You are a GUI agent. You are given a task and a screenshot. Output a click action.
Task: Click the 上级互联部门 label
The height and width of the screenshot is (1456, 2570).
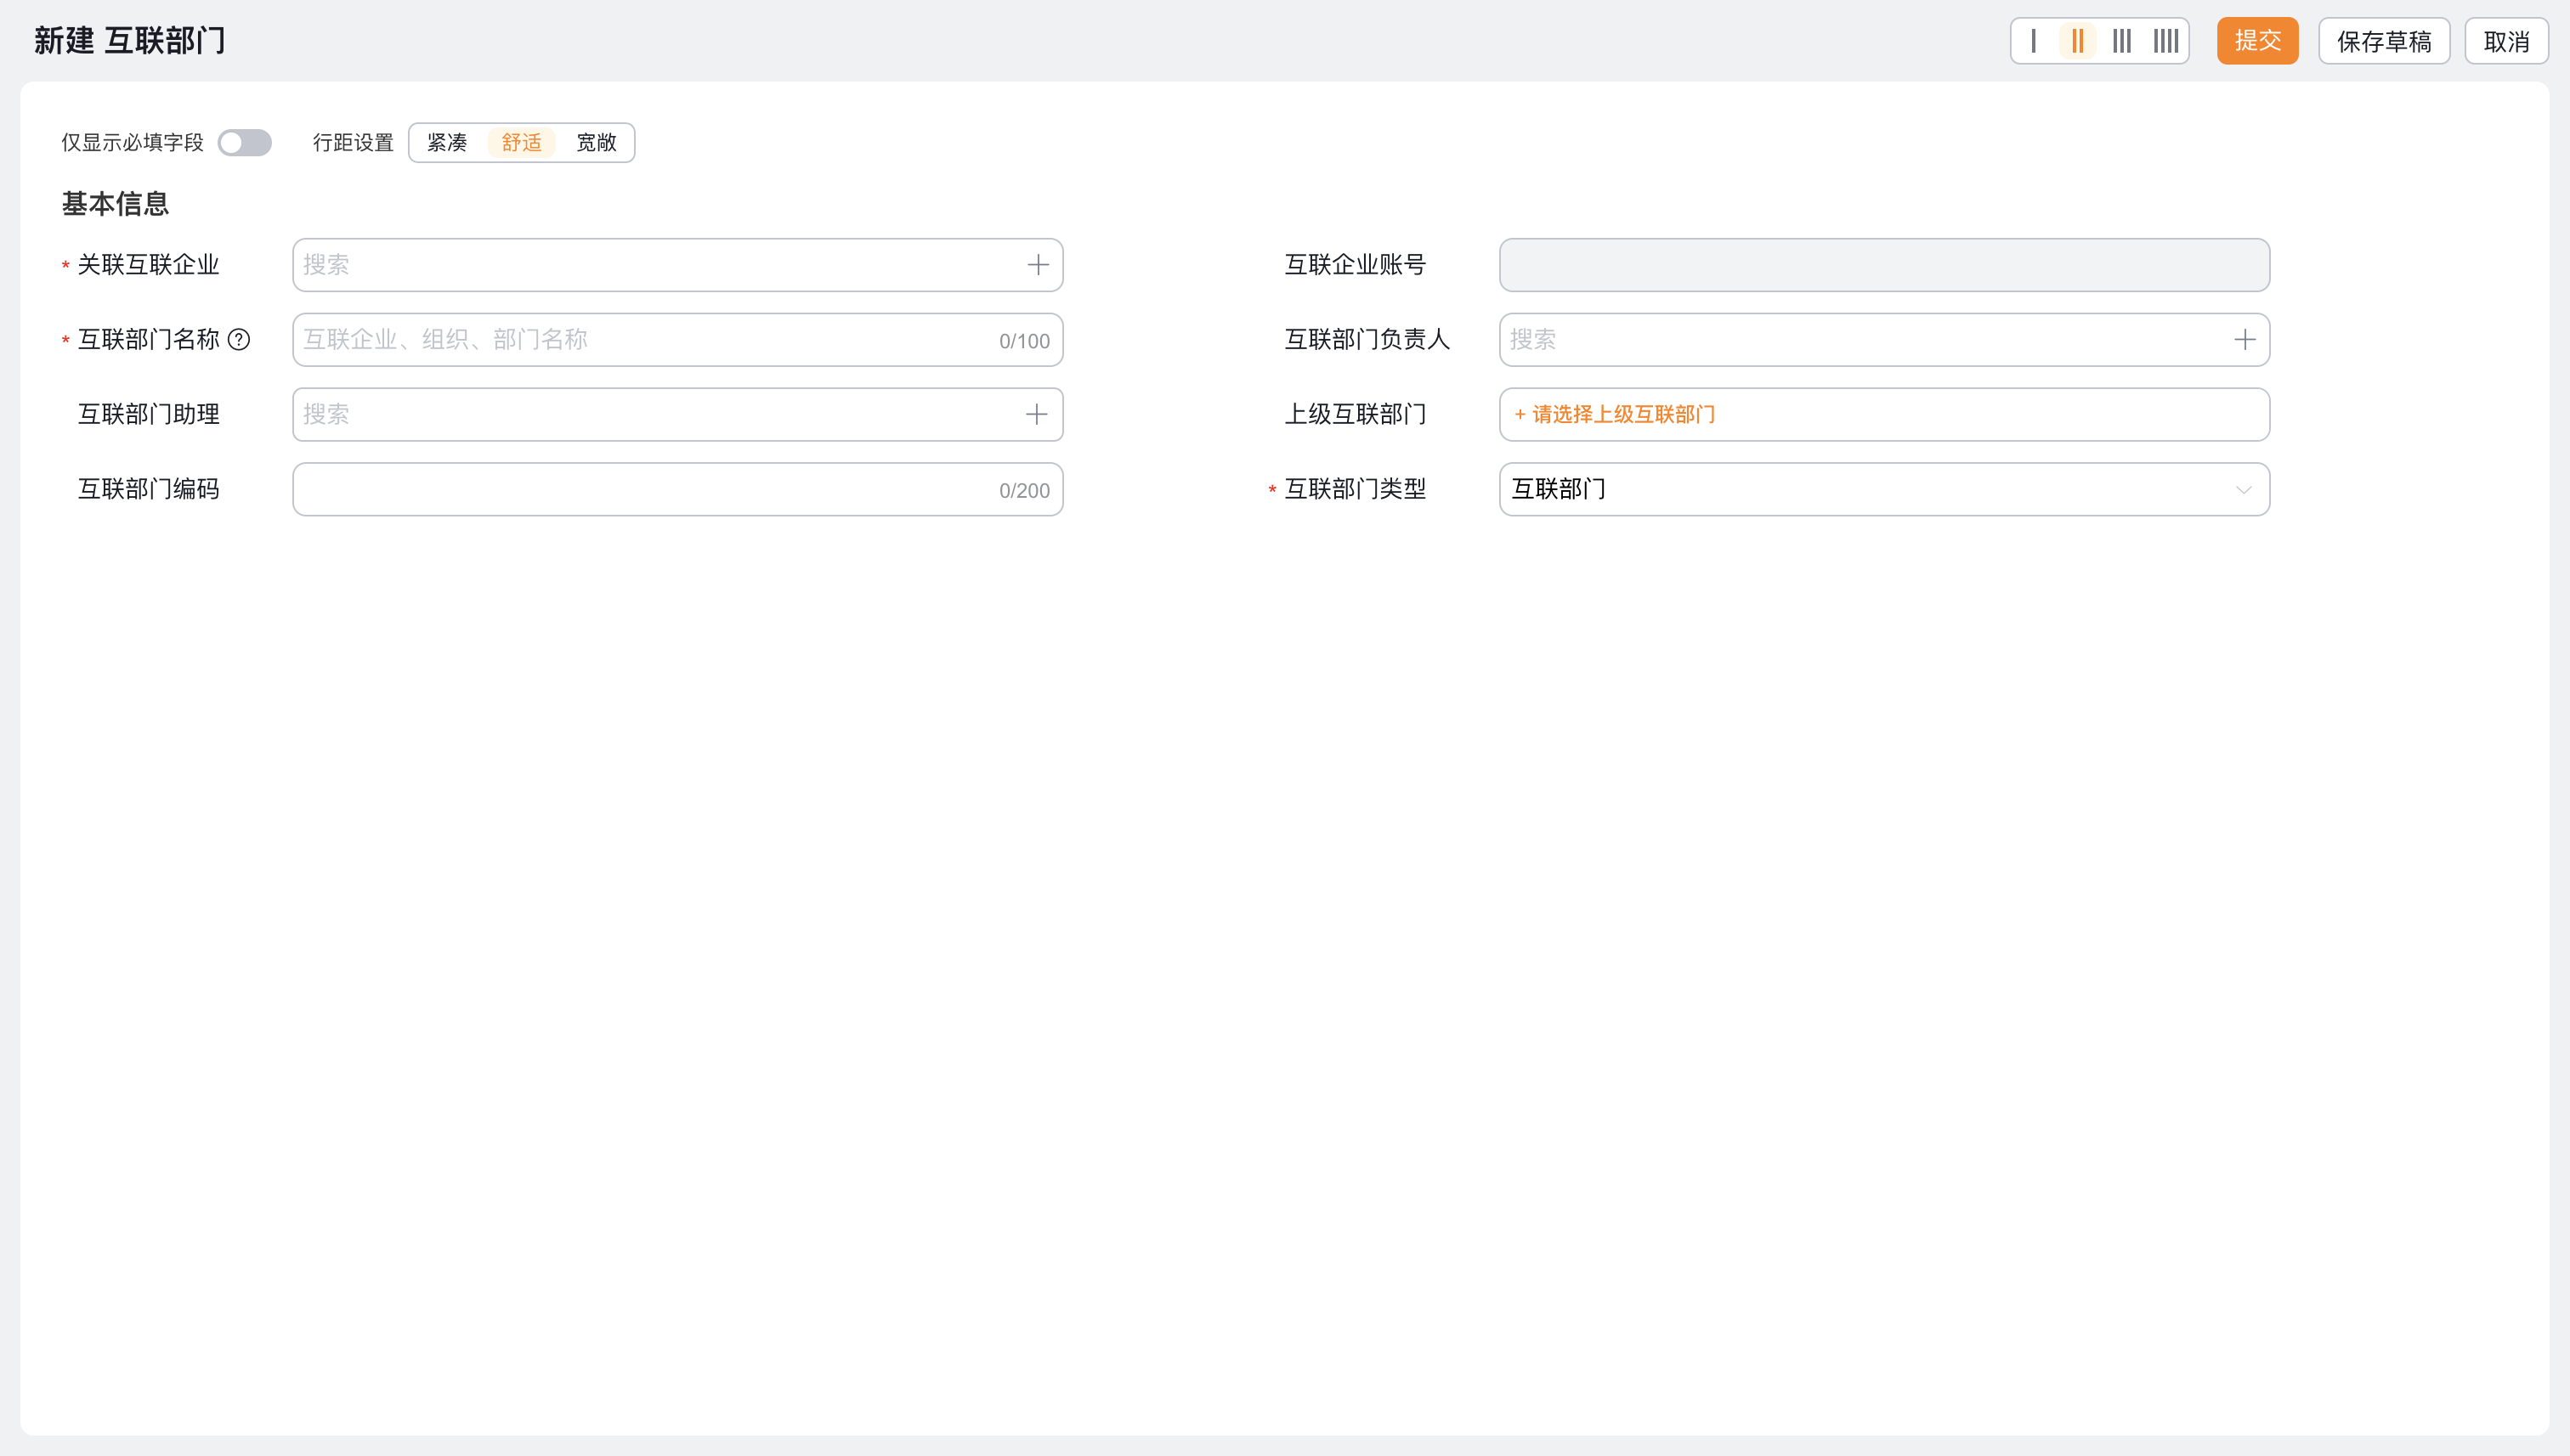pyautogui.click(x=1355, y=415)
